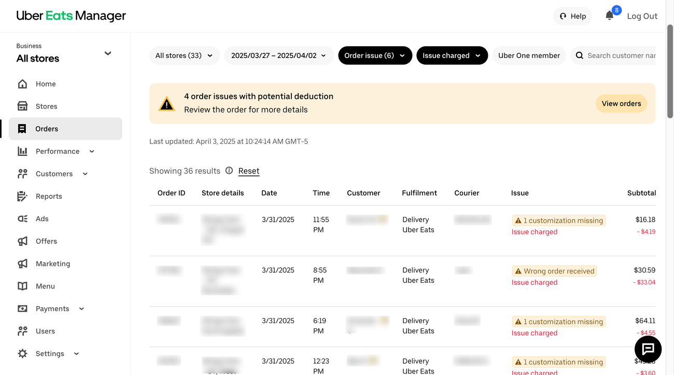674x375 pixels.
Task: Click the Uber Eats Manager logo
Action: click(71, 16)
